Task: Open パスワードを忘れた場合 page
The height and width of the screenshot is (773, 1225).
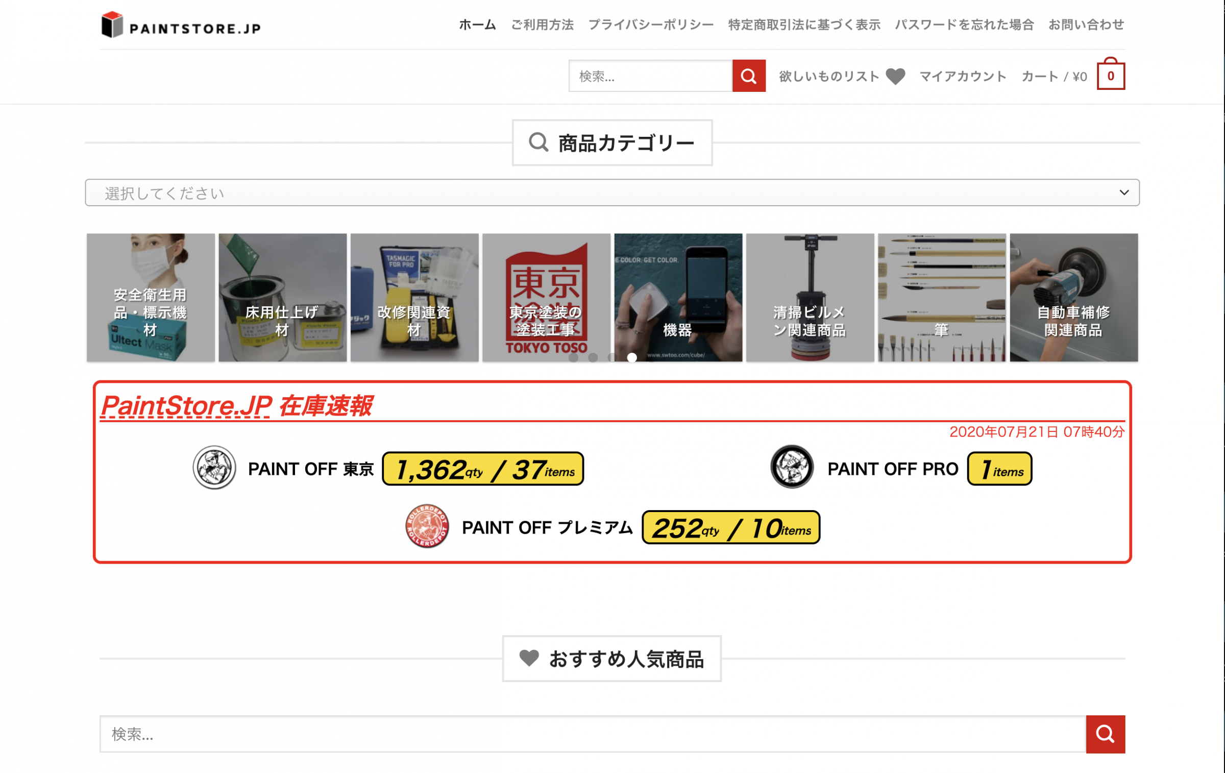Action: (964, 25)
